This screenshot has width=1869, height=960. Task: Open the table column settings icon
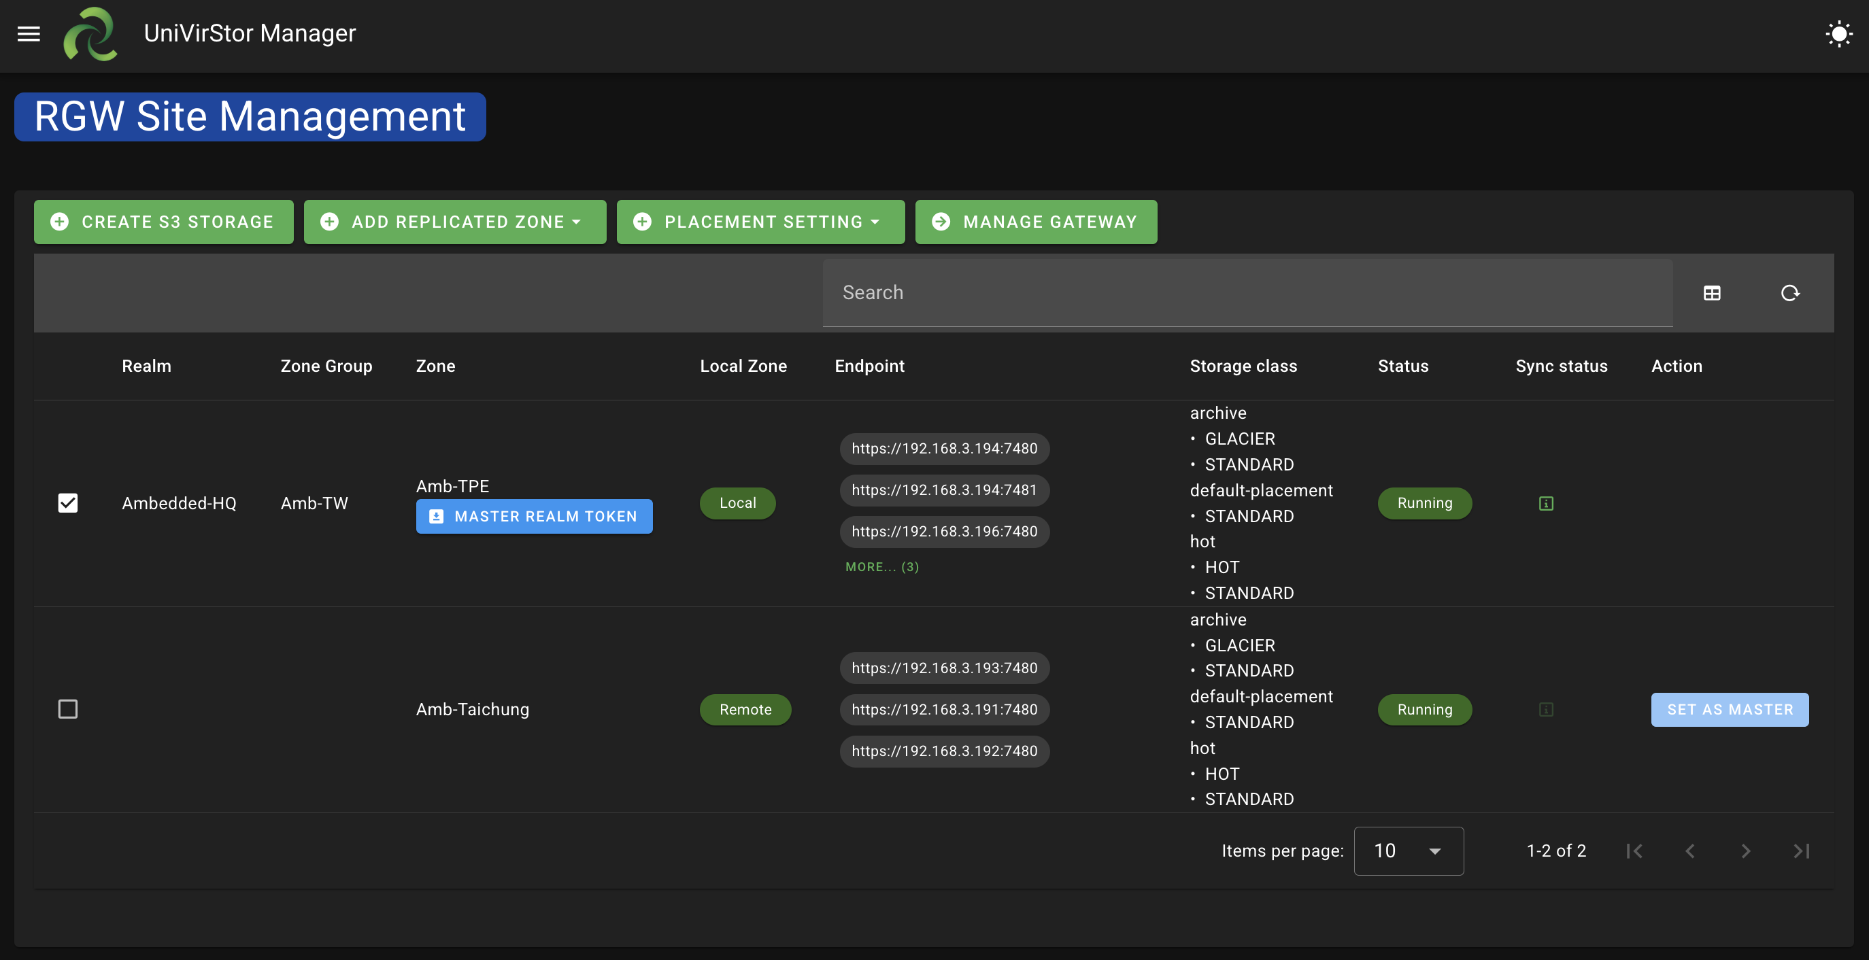coord(1712,293)
